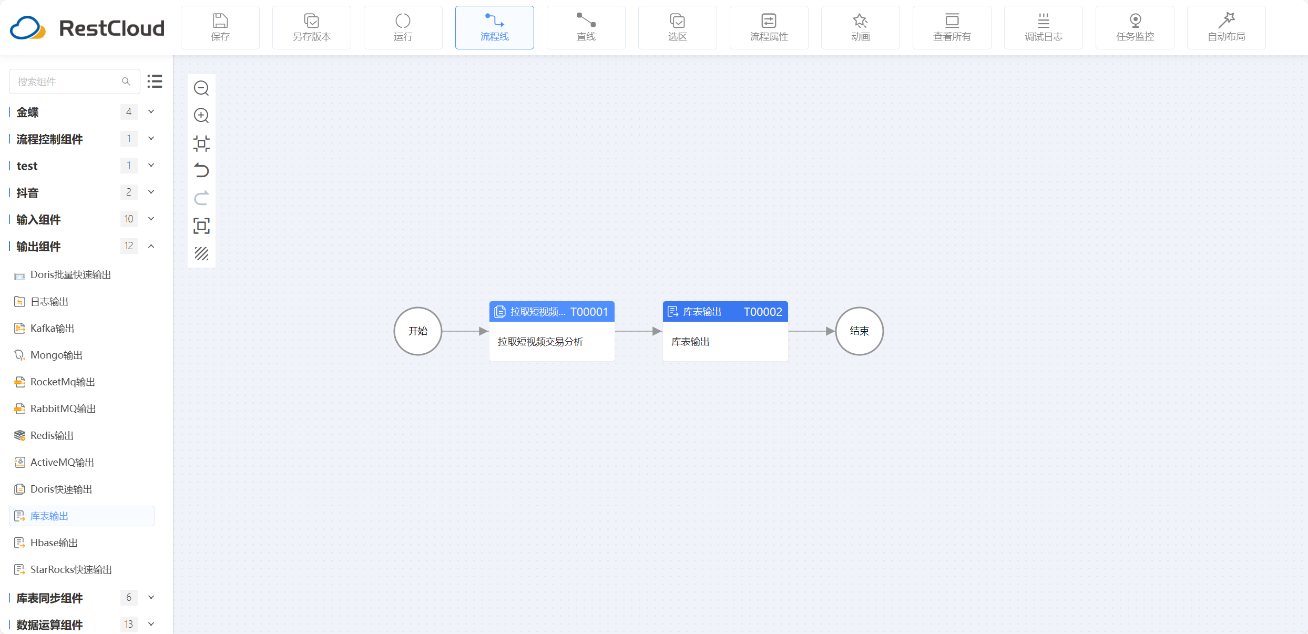Open 任务监控 task monitor
This screenshot has width=1308, height=634.
point(1135,28)
